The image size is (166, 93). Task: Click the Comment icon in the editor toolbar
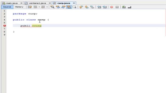[124, 7]
